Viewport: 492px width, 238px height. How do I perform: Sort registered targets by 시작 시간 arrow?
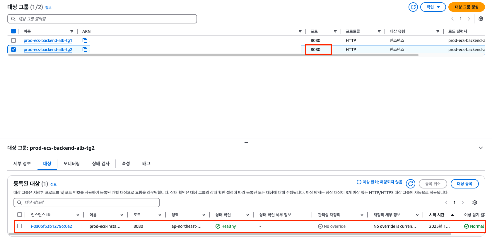pyautogui.click(x=452, y=215)
